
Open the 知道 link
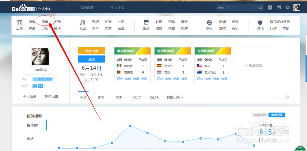108,22
